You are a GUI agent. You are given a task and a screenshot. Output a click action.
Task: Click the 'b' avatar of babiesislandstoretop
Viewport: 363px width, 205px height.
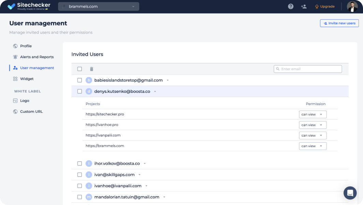coord(89,80)
